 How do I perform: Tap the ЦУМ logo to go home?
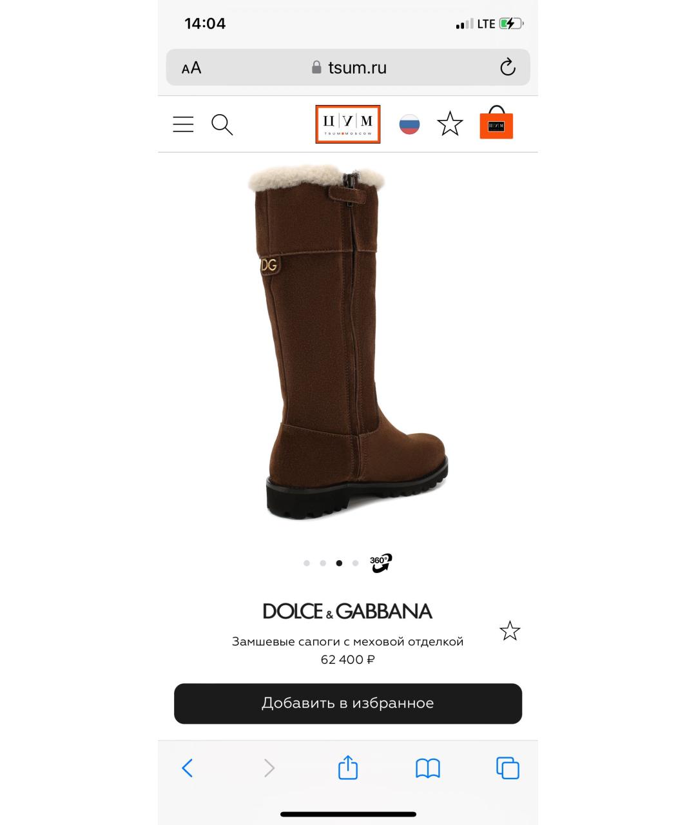pos(348,124)
